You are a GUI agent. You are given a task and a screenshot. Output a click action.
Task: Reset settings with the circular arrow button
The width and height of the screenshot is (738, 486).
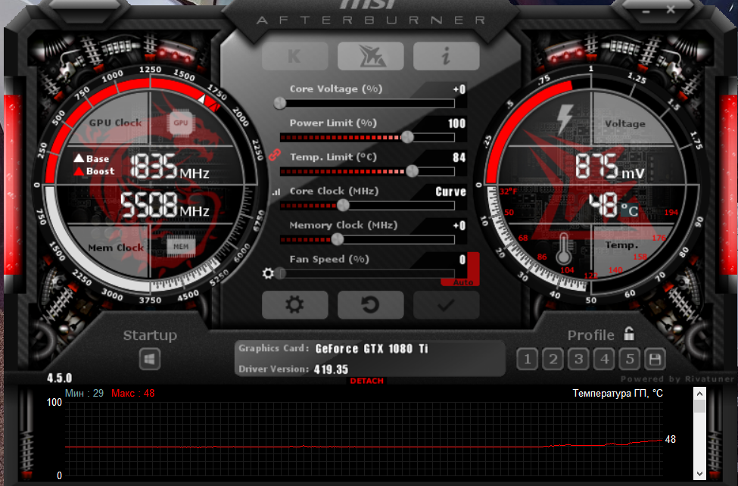pyautogui.click(x=370, y=304)
